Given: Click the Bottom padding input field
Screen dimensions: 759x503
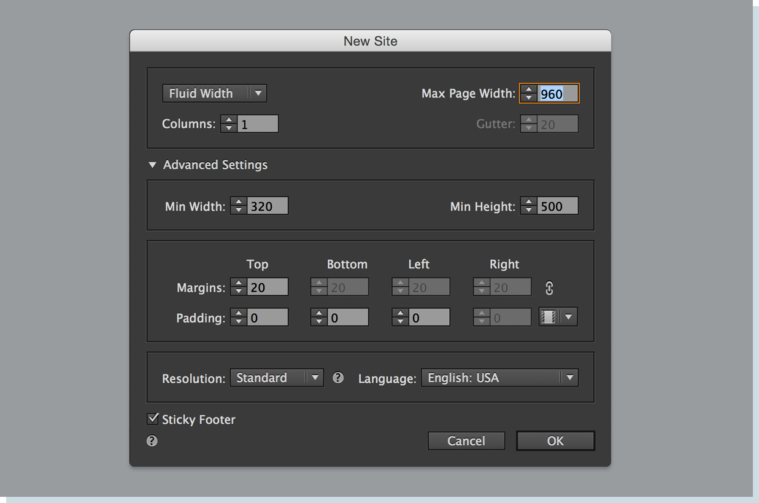Looking at the screenshot, I should point(348,318).
